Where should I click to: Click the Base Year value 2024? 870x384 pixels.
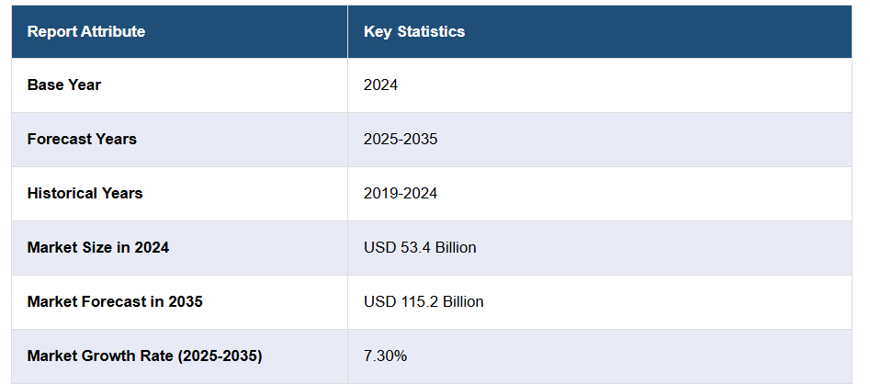(380, 85)
